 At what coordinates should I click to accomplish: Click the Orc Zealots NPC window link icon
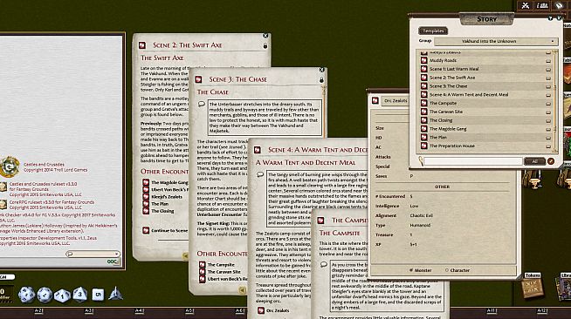[375, 100]
